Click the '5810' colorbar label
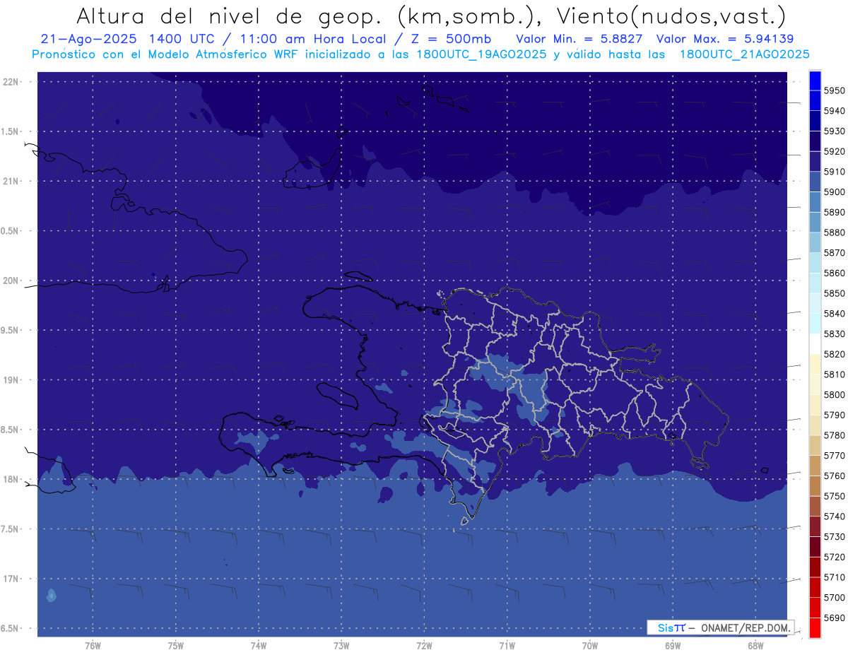Viewport: 848px width, 655px height. coord(834,374)
